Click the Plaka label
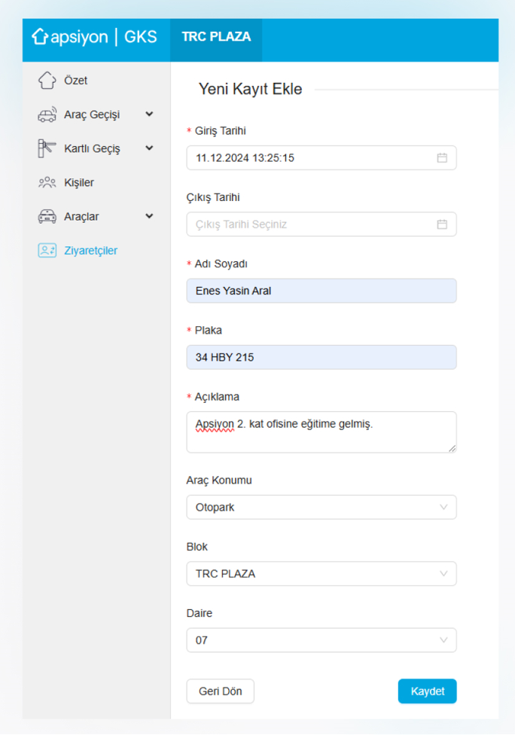 coord(208,331)
